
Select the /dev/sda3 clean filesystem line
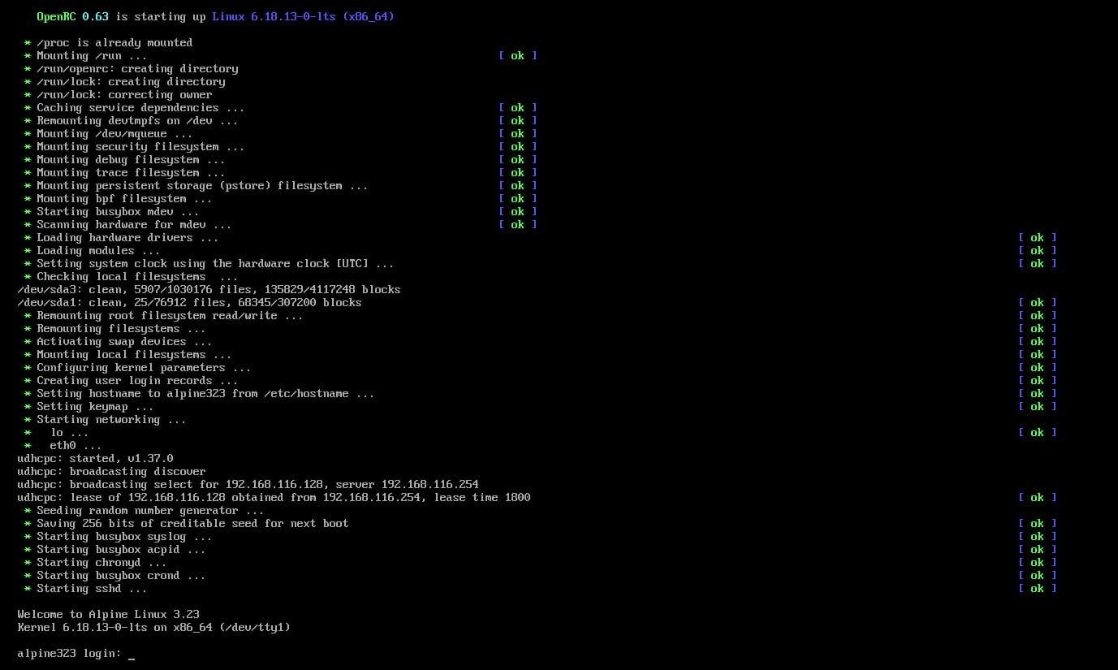click(x=208, y=289)
